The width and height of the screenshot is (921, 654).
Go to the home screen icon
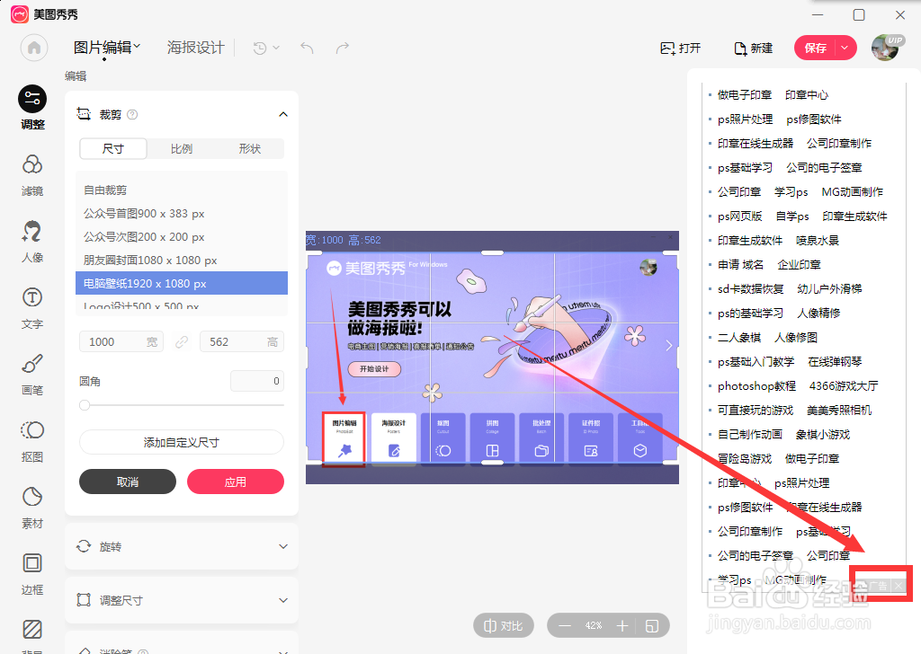click(x=34, y=48)
